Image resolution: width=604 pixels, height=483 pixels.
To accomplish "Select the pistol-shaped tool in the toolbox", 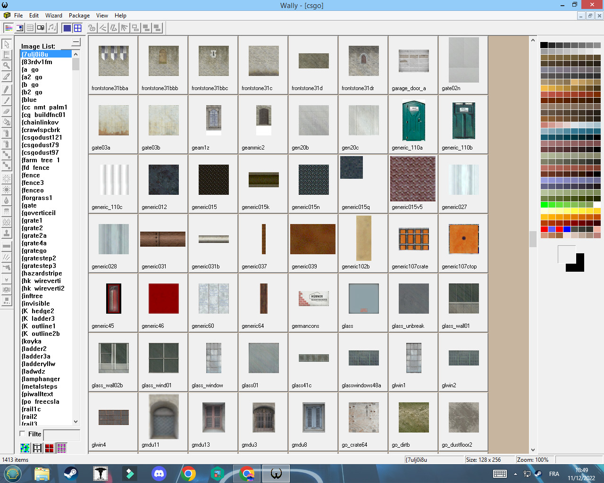I will pos(7,268).
